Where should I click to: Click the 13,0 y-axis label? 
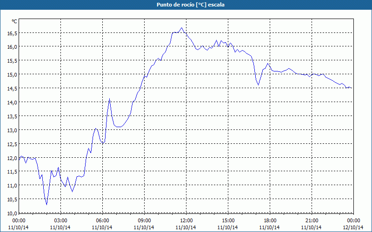13,130
